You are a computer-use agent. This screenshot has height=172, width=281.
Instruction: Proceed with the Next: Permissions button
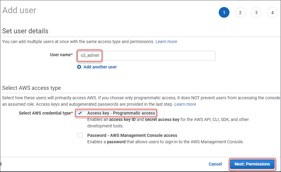point(252,164)
